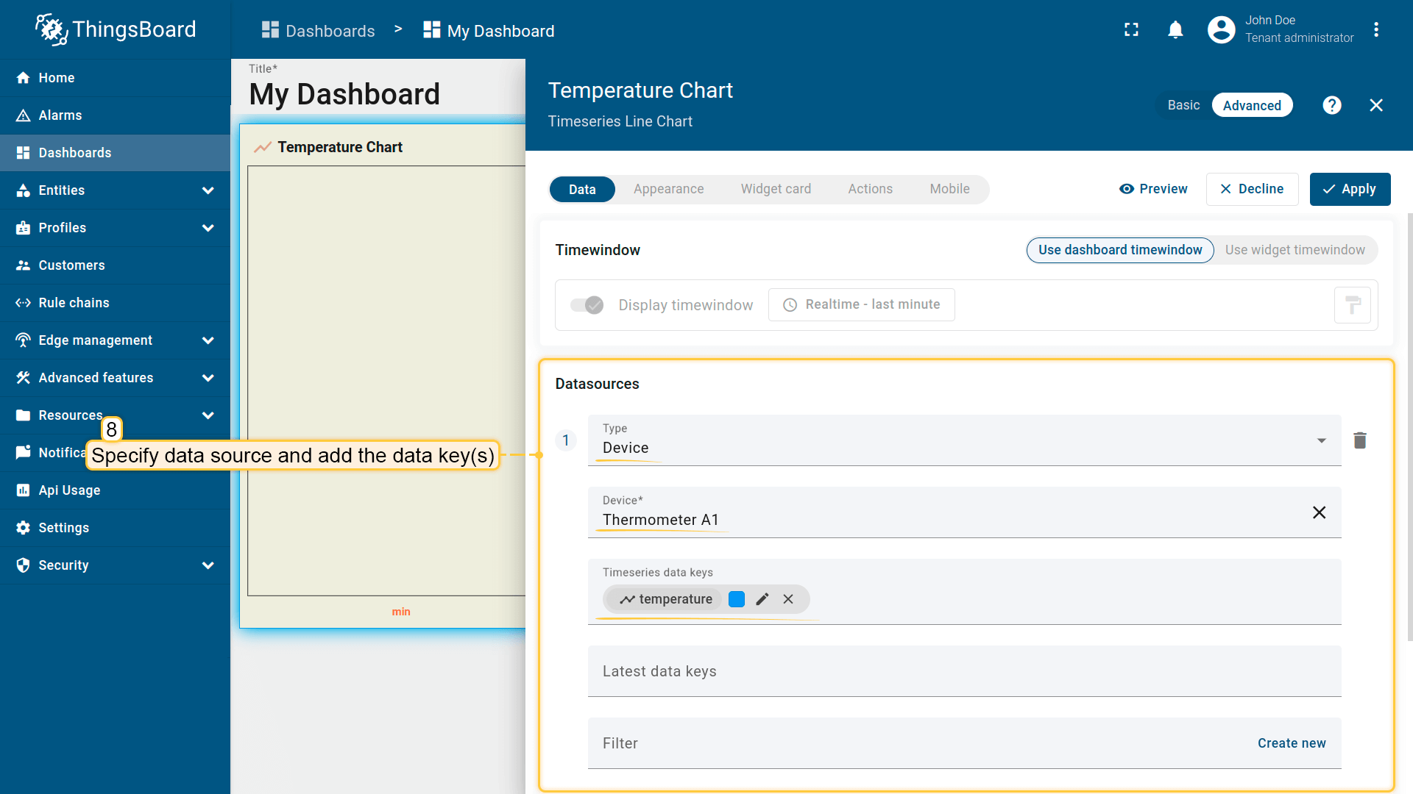Switch to the Appearance tab
Viewport: 1413px width, 794px height.
(x=668, y=189)
